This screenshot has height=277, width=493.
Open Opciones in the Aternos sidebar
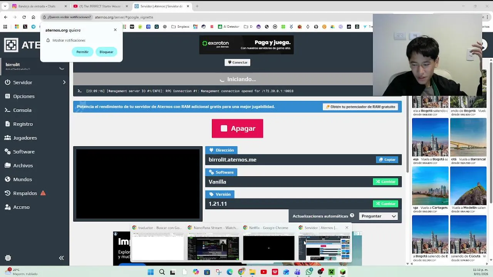[23, 96]
